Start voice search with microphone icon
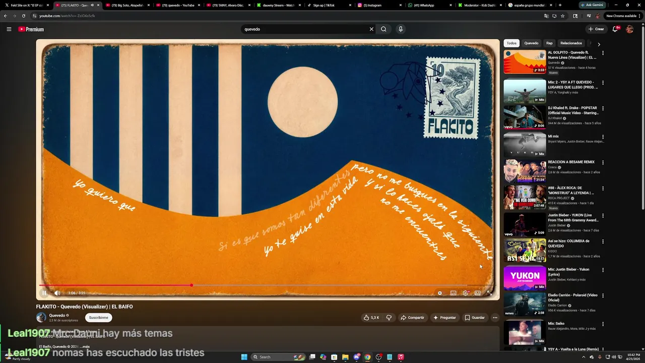The image size is (645, 363). click(401, 29)
